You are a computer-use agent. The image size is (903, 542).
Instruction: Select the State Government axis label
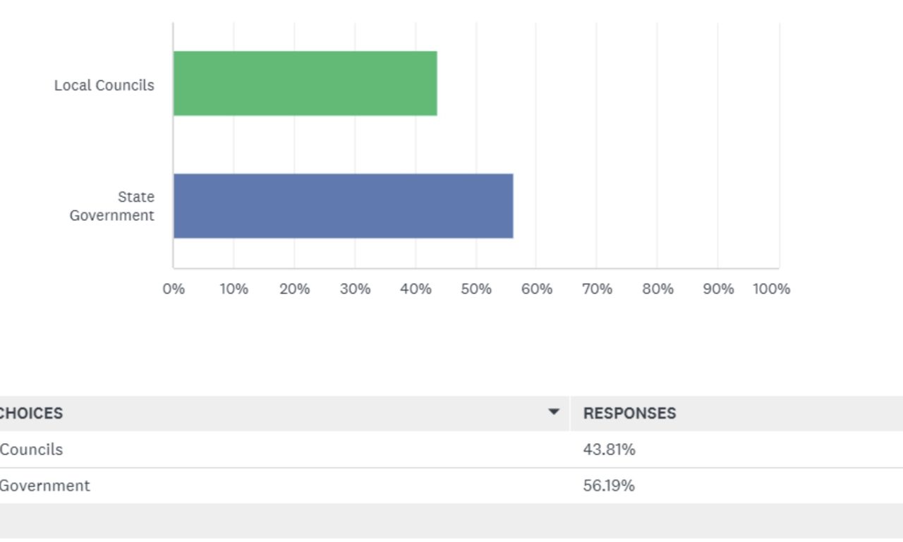112,206
